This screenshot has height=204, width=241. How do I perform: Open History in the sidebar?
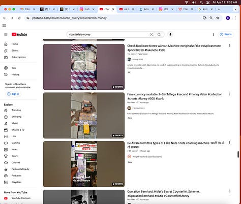[15, 74]
